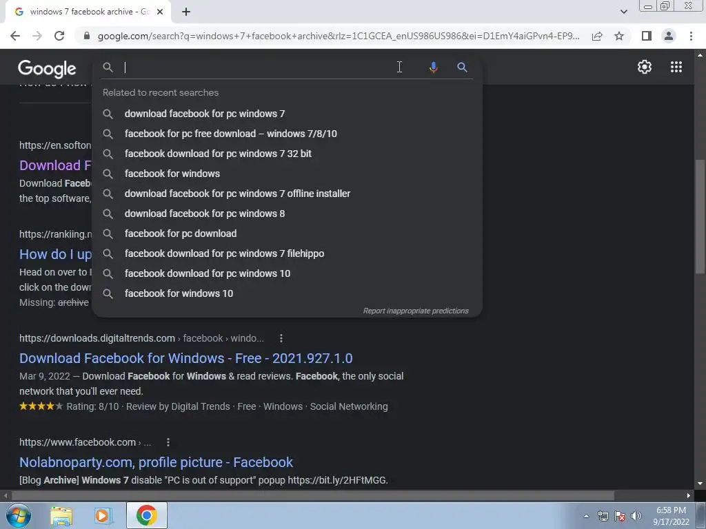Select suggestion 'download facebook for pc windows 8'
The image size is (706, 529).
coord(287,214)
